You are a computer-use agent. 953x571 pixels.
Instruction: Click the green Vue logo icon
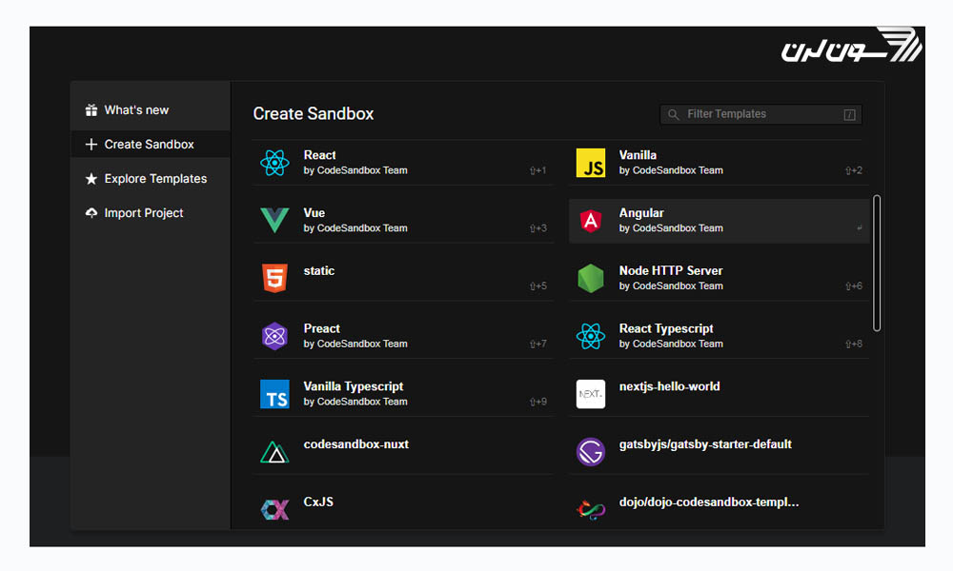click(274, 221)
